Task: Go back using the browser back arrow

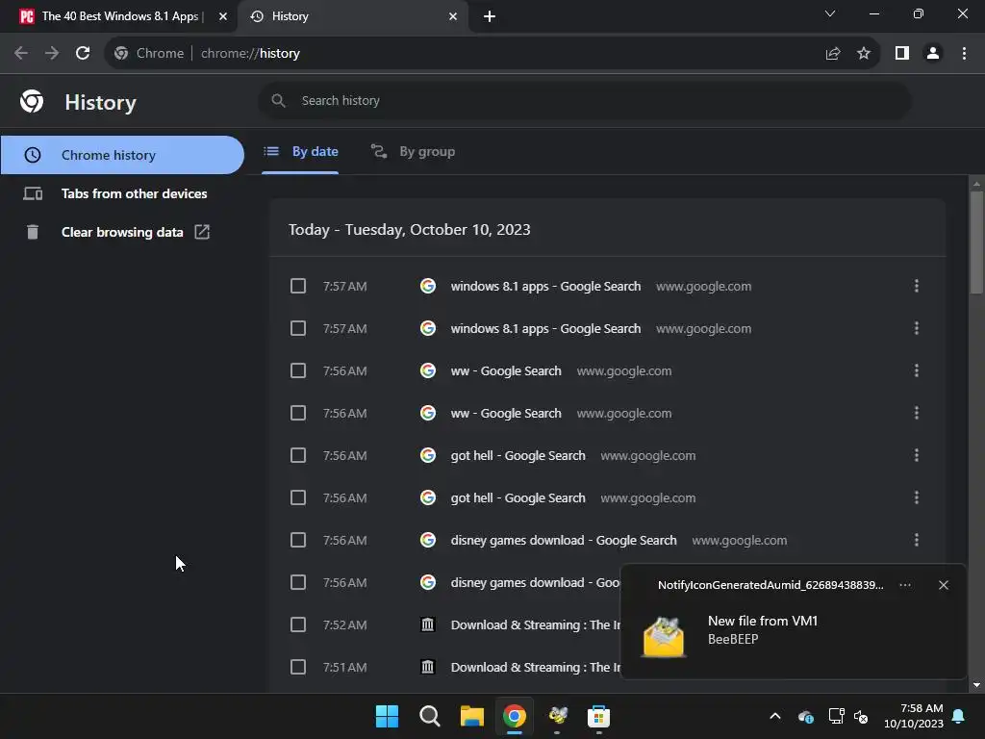Action: point(21,54)
